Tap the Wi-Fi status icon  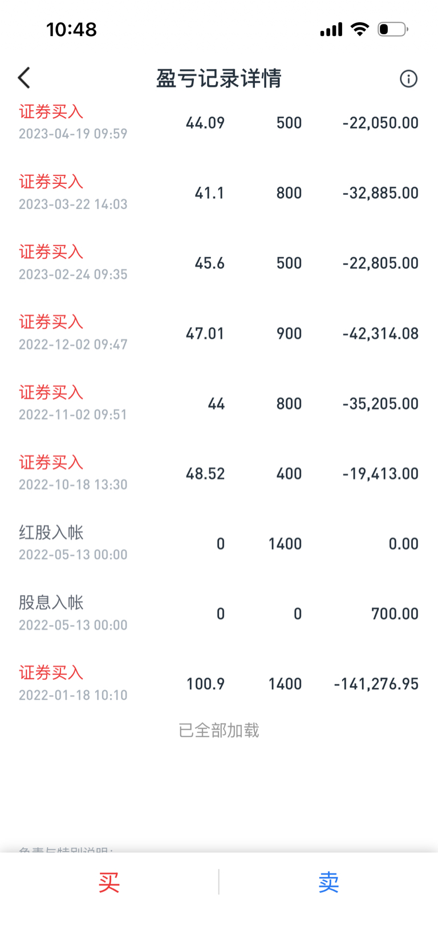(x=360, y=29)
